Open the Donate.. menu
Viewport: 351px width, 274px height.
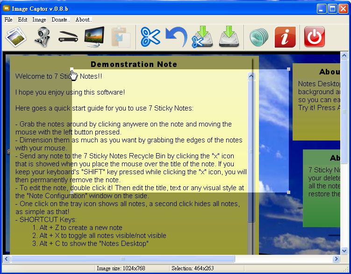[x=61, y=20]
